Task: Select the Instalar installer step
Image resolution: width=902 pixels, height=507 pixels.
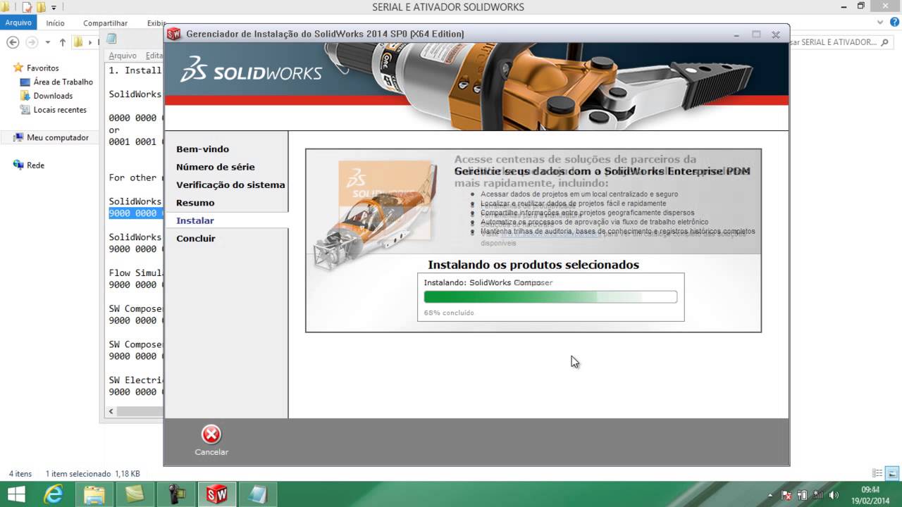Action: tap(195, 220)
